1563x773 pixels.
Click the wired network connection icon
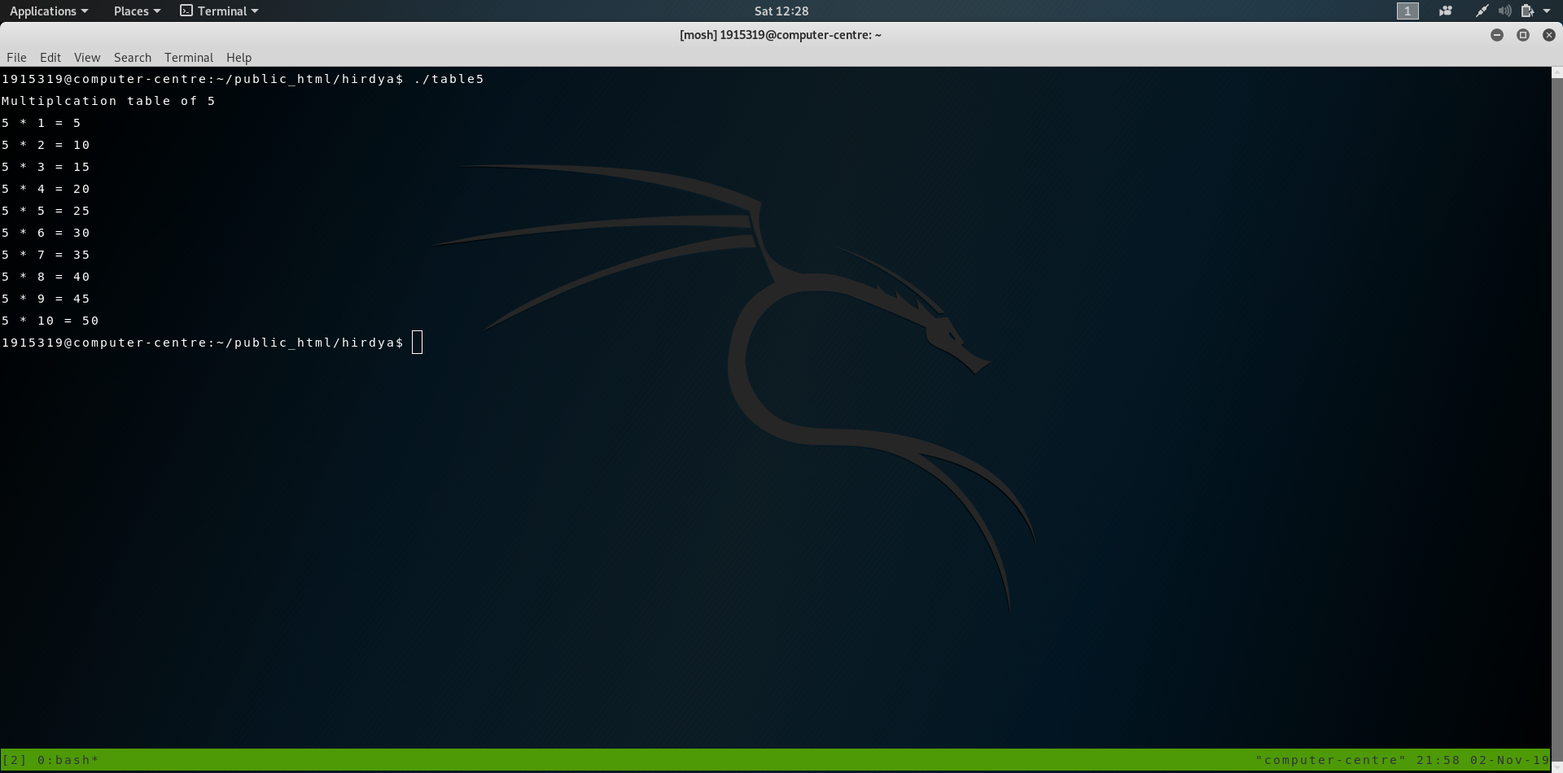1482,11
